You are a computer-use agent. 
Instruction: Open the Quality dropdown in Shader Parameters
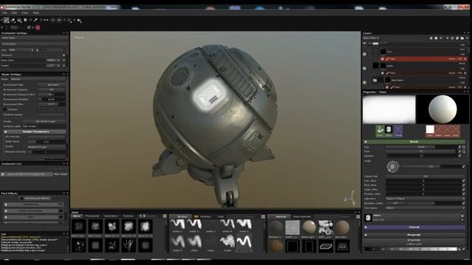(46, 147)
